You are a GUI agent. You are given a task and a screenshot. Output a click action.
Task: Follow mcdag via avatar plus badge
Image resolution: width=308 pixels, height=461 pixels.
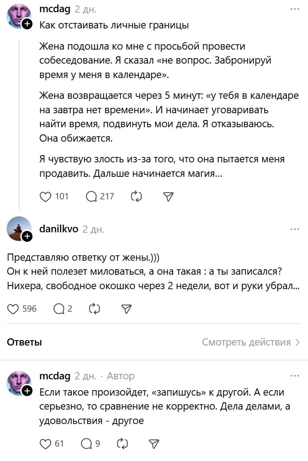27,24
